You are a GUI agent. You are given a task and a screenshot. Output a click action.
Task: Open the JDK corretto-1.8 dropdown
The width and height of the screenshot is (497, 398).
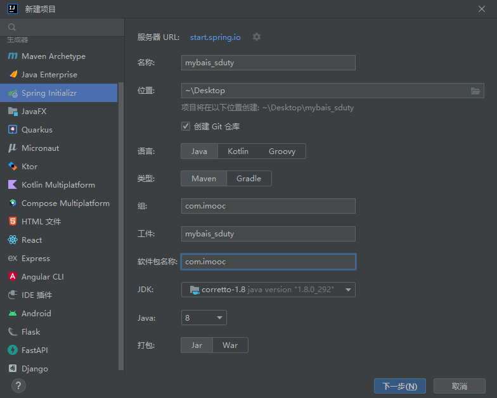pyautogui.click(x=268, y=290)
